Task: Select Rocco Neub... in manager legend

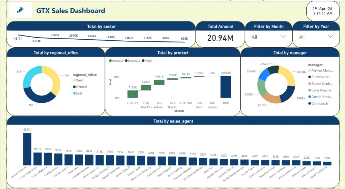Action: pos(321,84)
